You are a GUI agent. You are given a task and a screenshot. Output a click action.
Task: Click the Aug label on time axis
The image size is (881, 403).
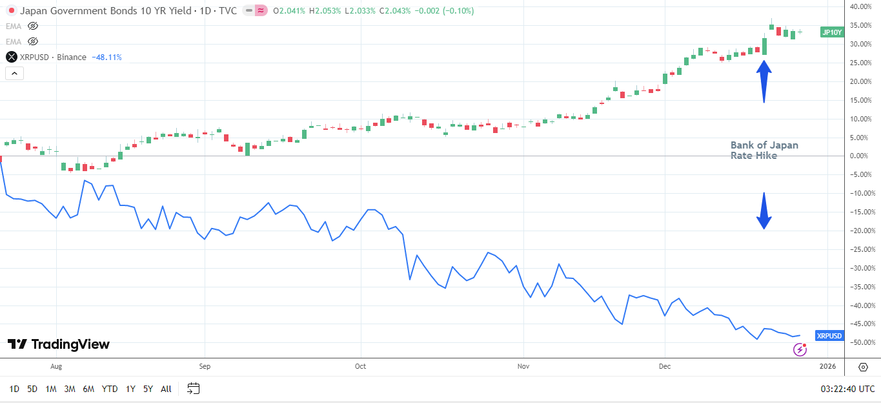pos(56,366)
